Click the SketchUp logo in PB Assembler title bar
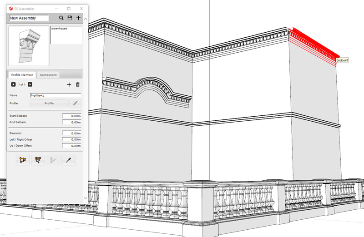The image size is (364, 237). [10, 9]
